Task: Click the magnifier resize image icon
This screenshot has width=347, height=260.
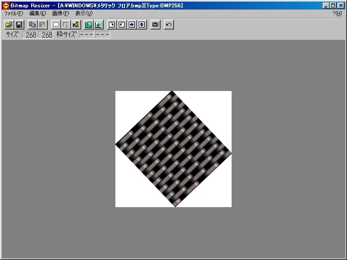Action: 88,25
